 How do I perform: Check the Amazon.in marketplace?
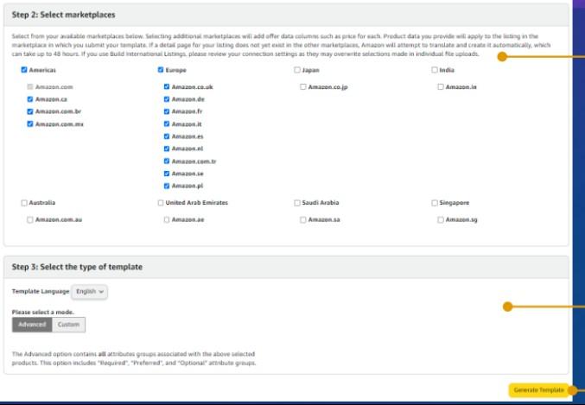click(441, 86)
